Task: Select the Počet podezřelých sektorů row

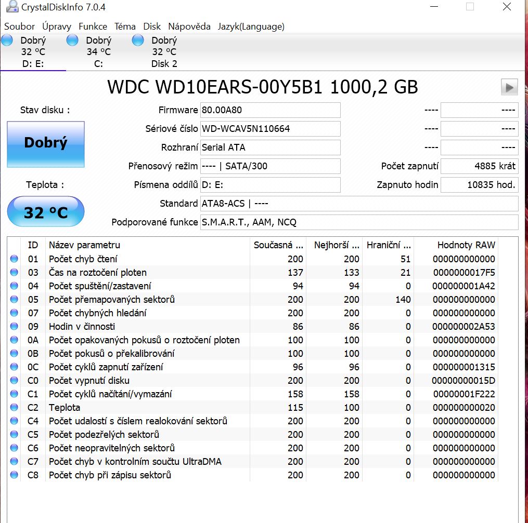Action: [104, 434]
